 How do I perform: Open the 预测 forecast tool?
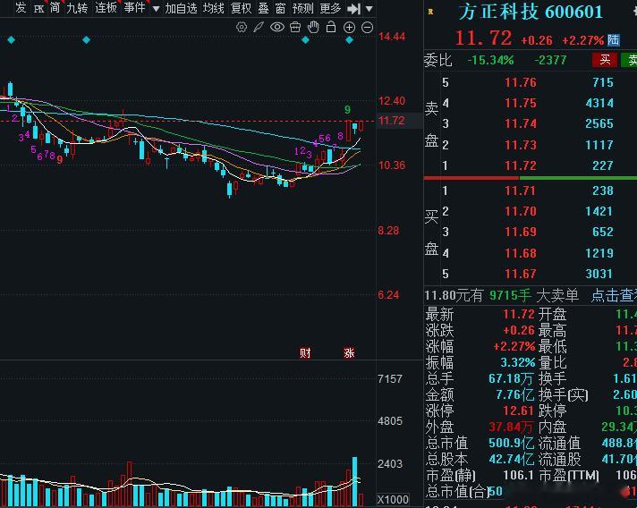[x=302, y=8]
